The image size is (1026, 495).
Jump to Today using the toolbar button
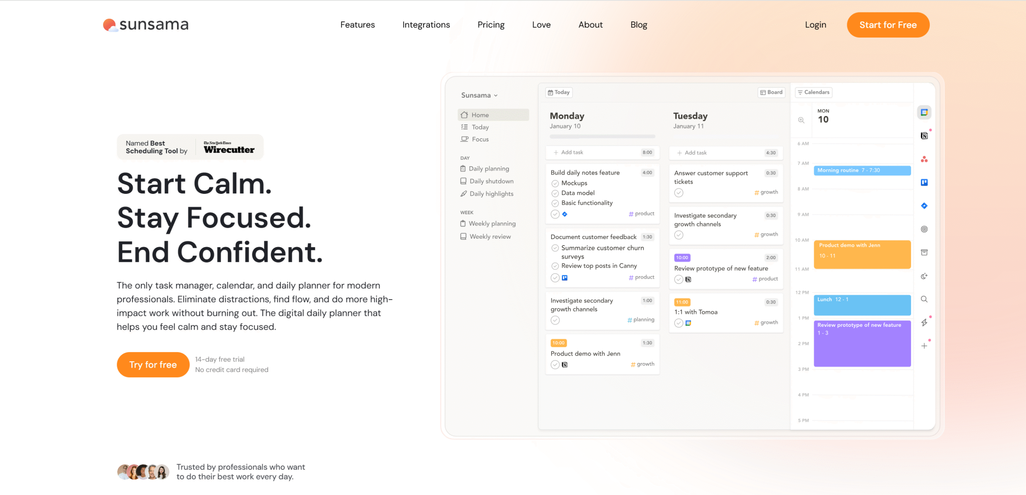[x=559, y=93]
